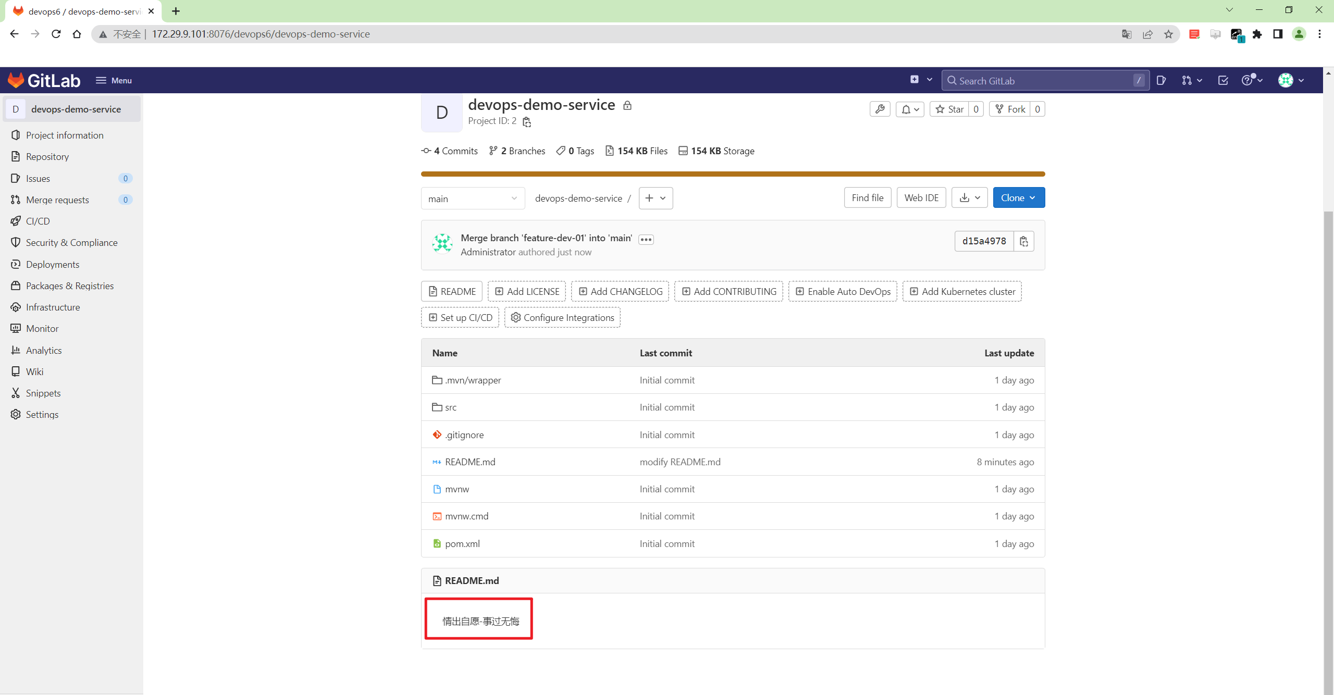
Task: Open To-Do list icon in navbar
Action: [x=1223, y=80]
